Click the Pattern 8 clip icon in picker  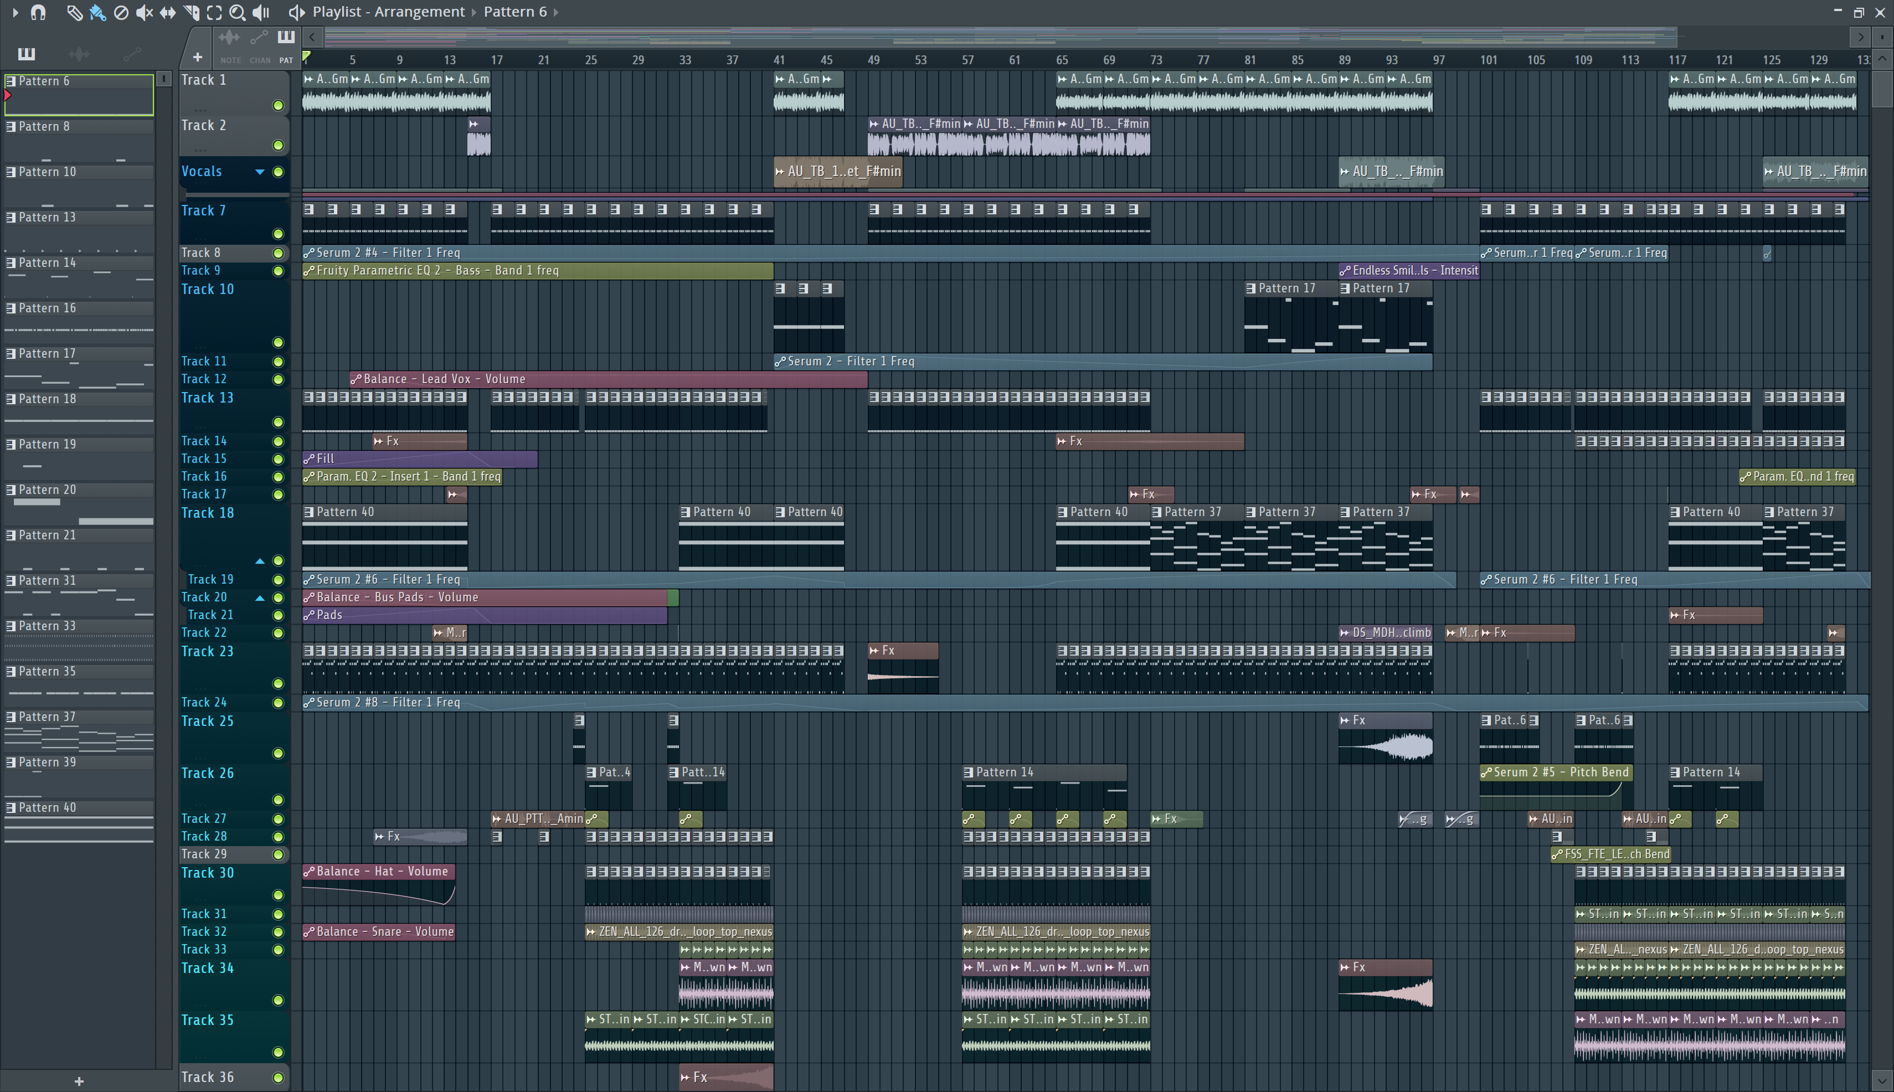pos(11,127)
